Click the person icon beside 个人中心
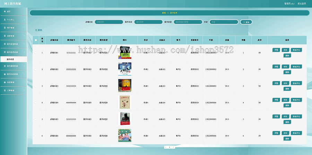This screenshot has height=155, width=312. (x=5, y=20)
